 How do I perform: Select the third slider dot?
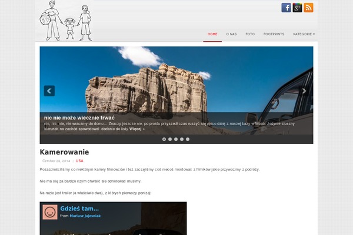176,139
